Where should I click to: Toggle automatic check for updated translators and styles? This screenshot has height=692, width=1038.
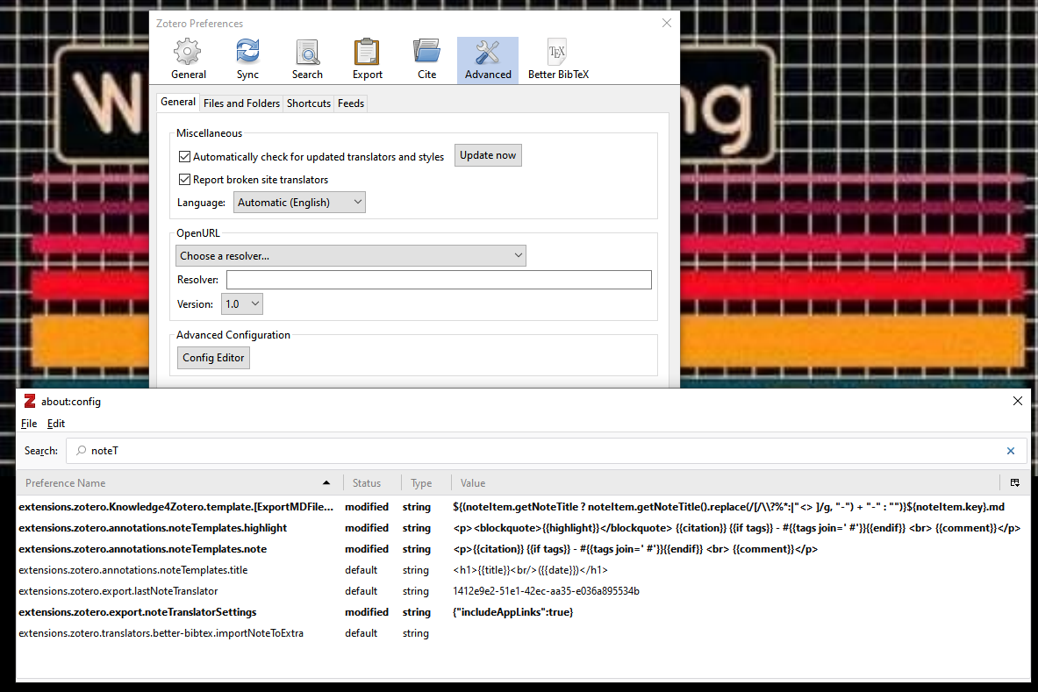[x=184, y=157]
